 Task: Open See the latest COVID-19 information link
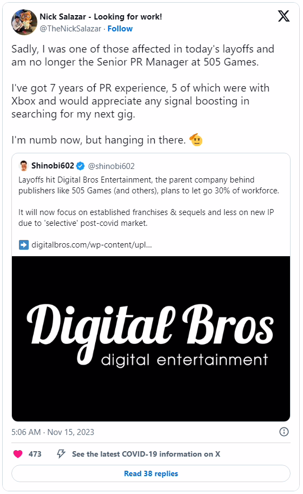(146, 454)
